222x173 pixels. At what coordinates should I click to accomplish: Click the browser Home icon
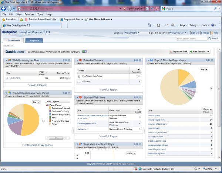tap(149, 25)
